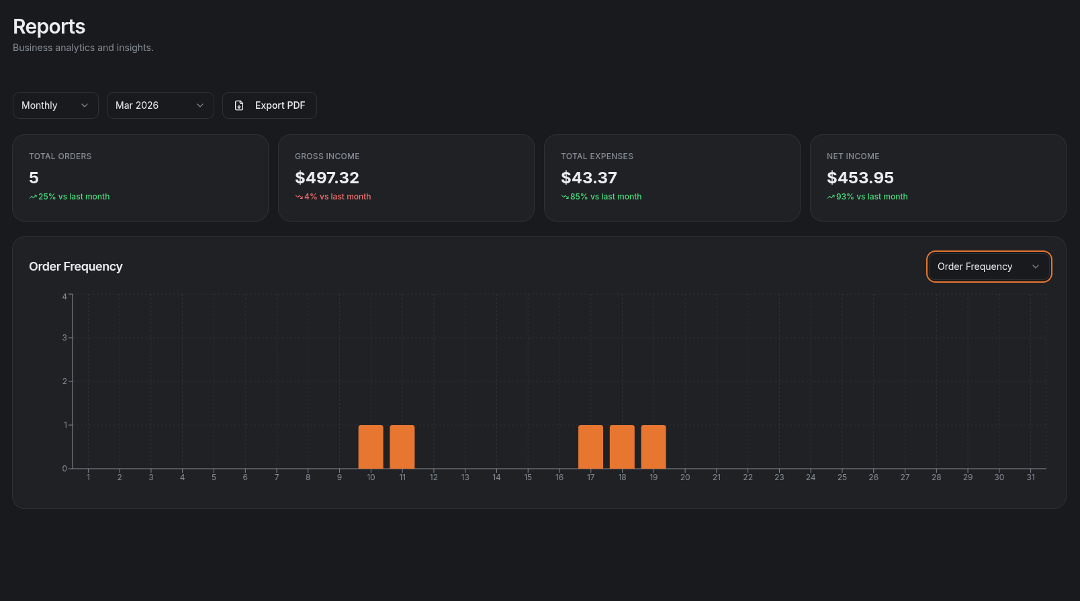Click the Total Orders upward trend icon
The width and height of the screenshot is (1080, 601).
(x=33, y=197)
